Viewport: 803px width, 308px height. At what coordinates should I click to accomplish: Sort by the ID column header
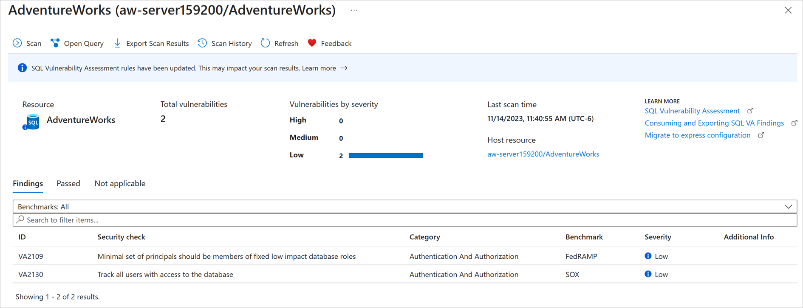pyautogui.click(x=22, y=237)
